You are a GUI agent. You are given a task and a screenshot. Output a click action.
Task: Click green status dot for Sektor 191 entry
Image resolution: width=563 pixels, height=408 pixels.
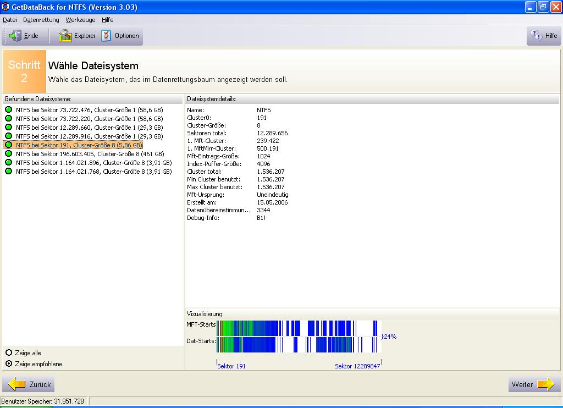click(x=9, y=145)
